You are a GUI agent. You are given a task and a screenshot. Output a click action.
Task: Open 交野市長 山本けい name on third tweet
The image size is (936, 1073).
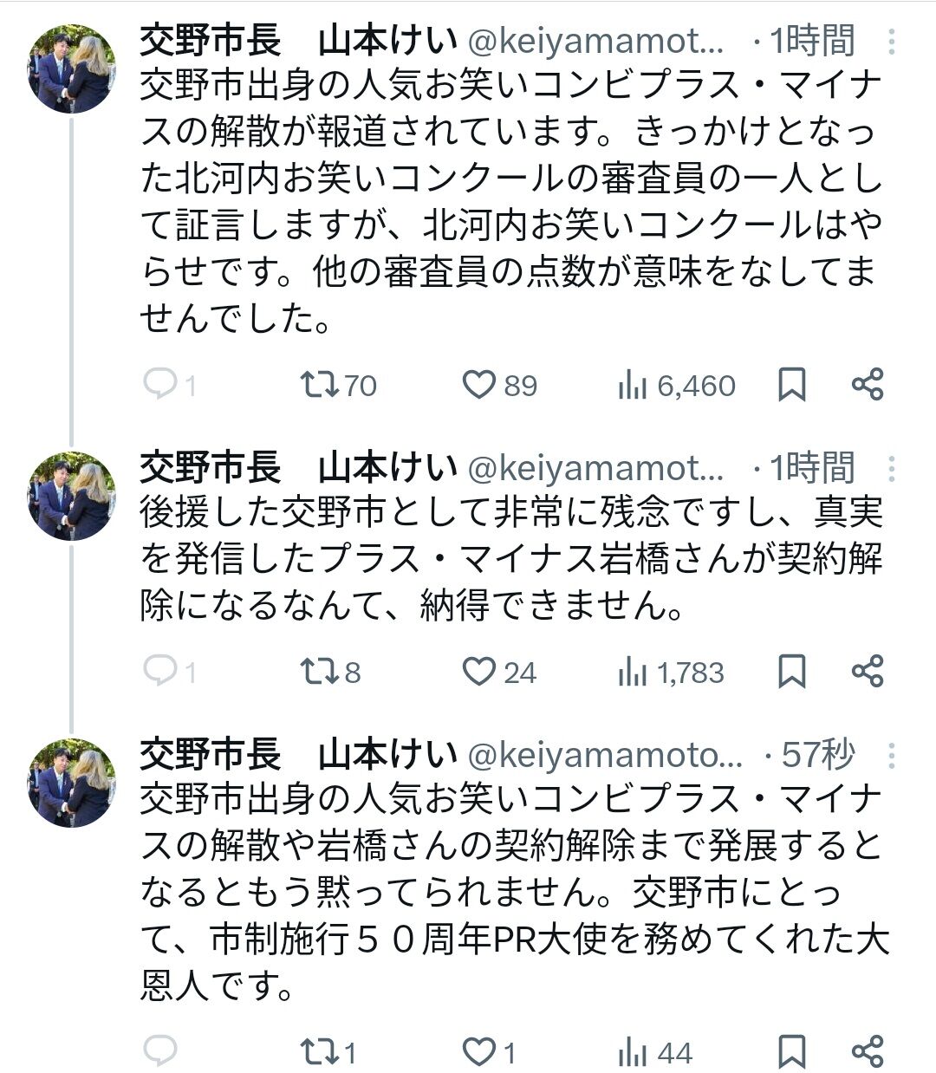[x=298, y=755]
